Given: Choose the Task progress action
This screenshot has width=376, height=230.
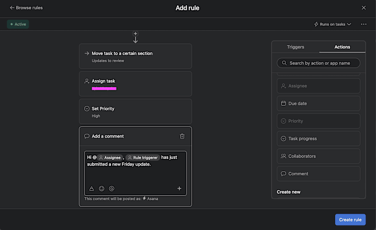Looking at the screenshot, I should (x=319, y=139).
